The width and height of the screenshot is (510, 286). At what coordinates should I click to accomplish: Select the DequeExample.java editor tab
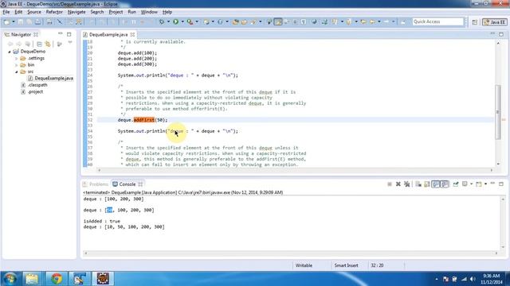(108, 34)
